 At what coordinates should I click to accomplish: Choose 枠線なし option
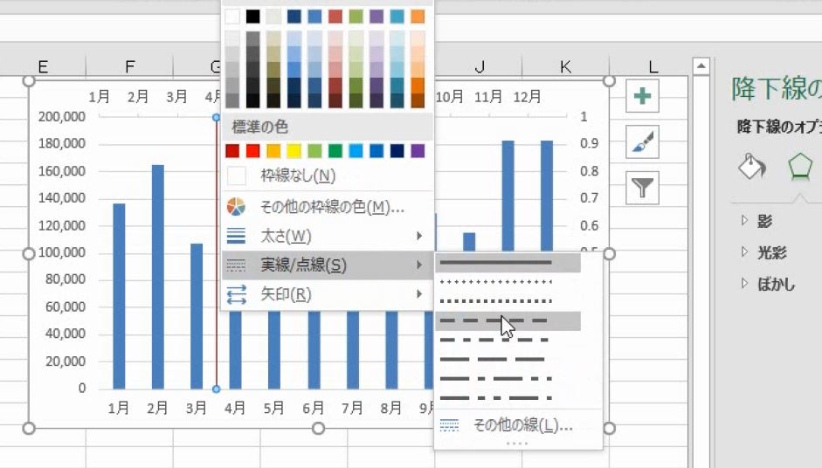tap(327, 175)
